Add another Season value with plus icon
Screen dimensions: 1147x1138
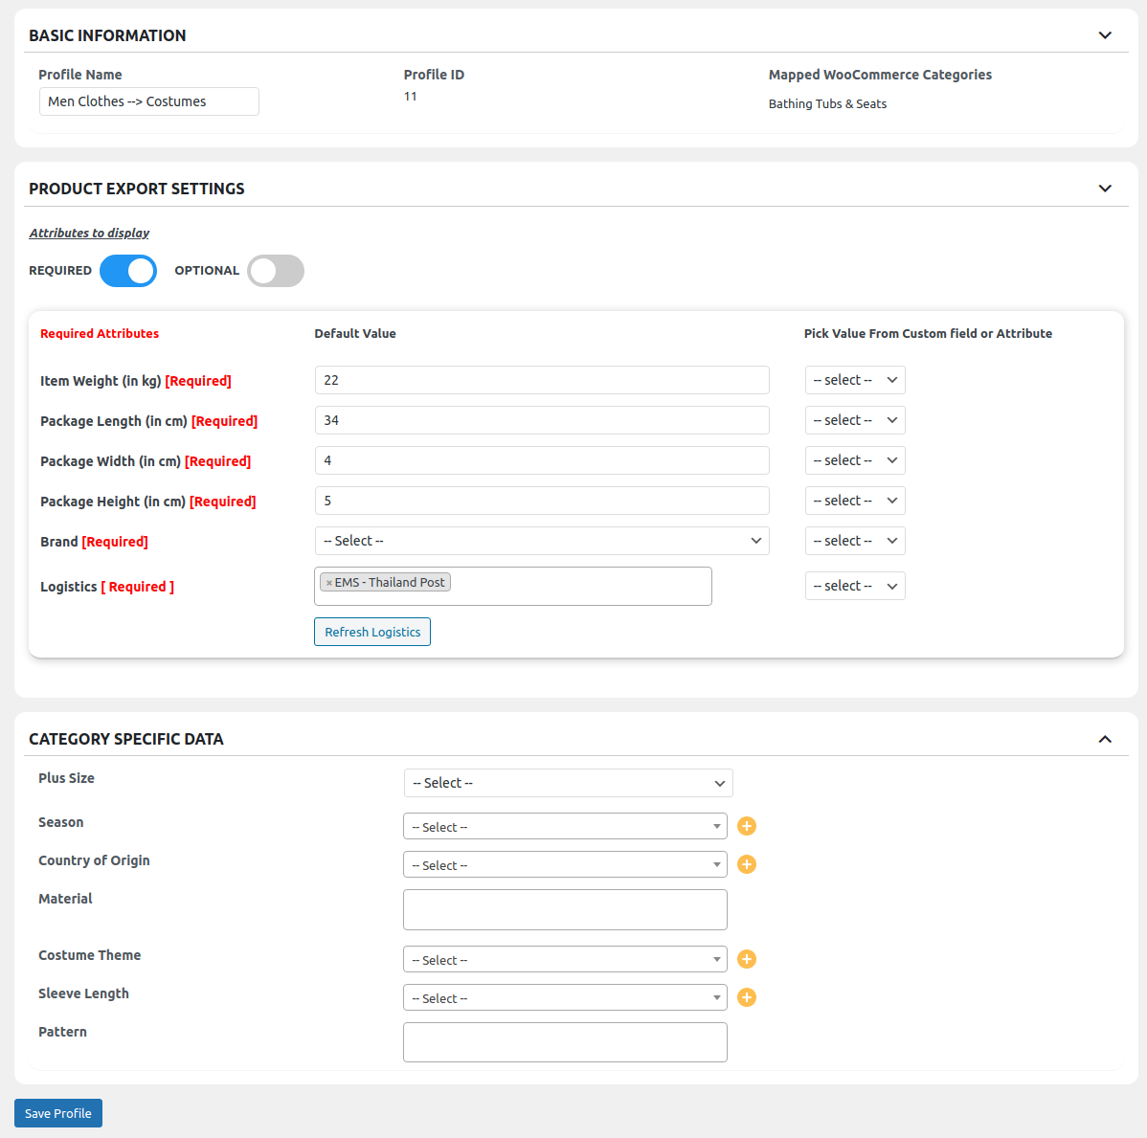(x=746, y=825)
